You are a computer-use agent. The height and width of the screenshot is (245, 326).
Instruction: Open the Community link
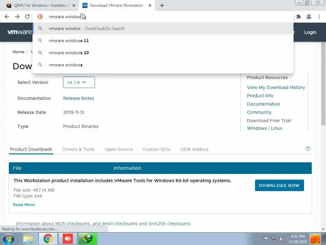(x=259, y=112)
